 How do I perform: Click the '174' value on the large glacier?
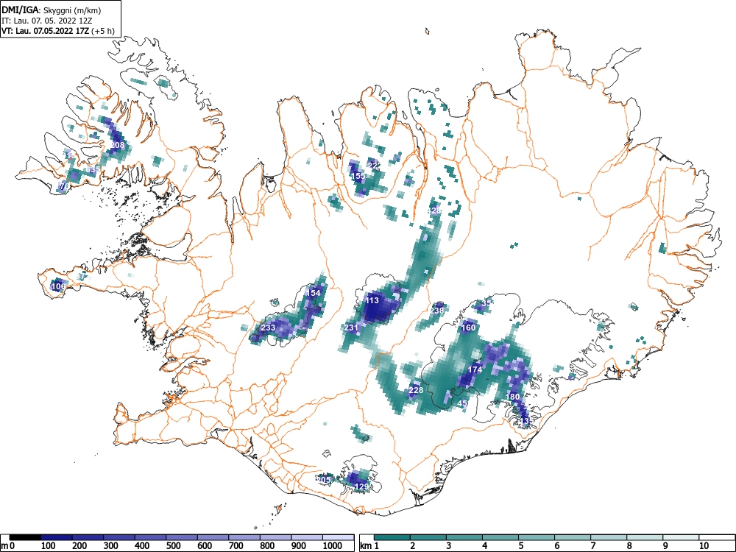(475, 369)
